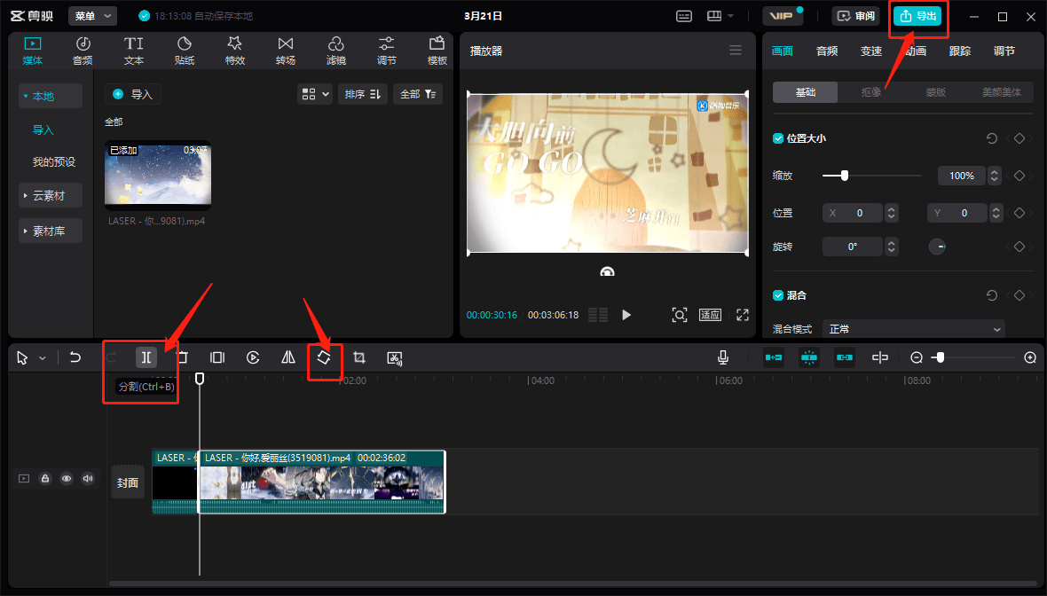Lock the main video track

tap(45, 479)
